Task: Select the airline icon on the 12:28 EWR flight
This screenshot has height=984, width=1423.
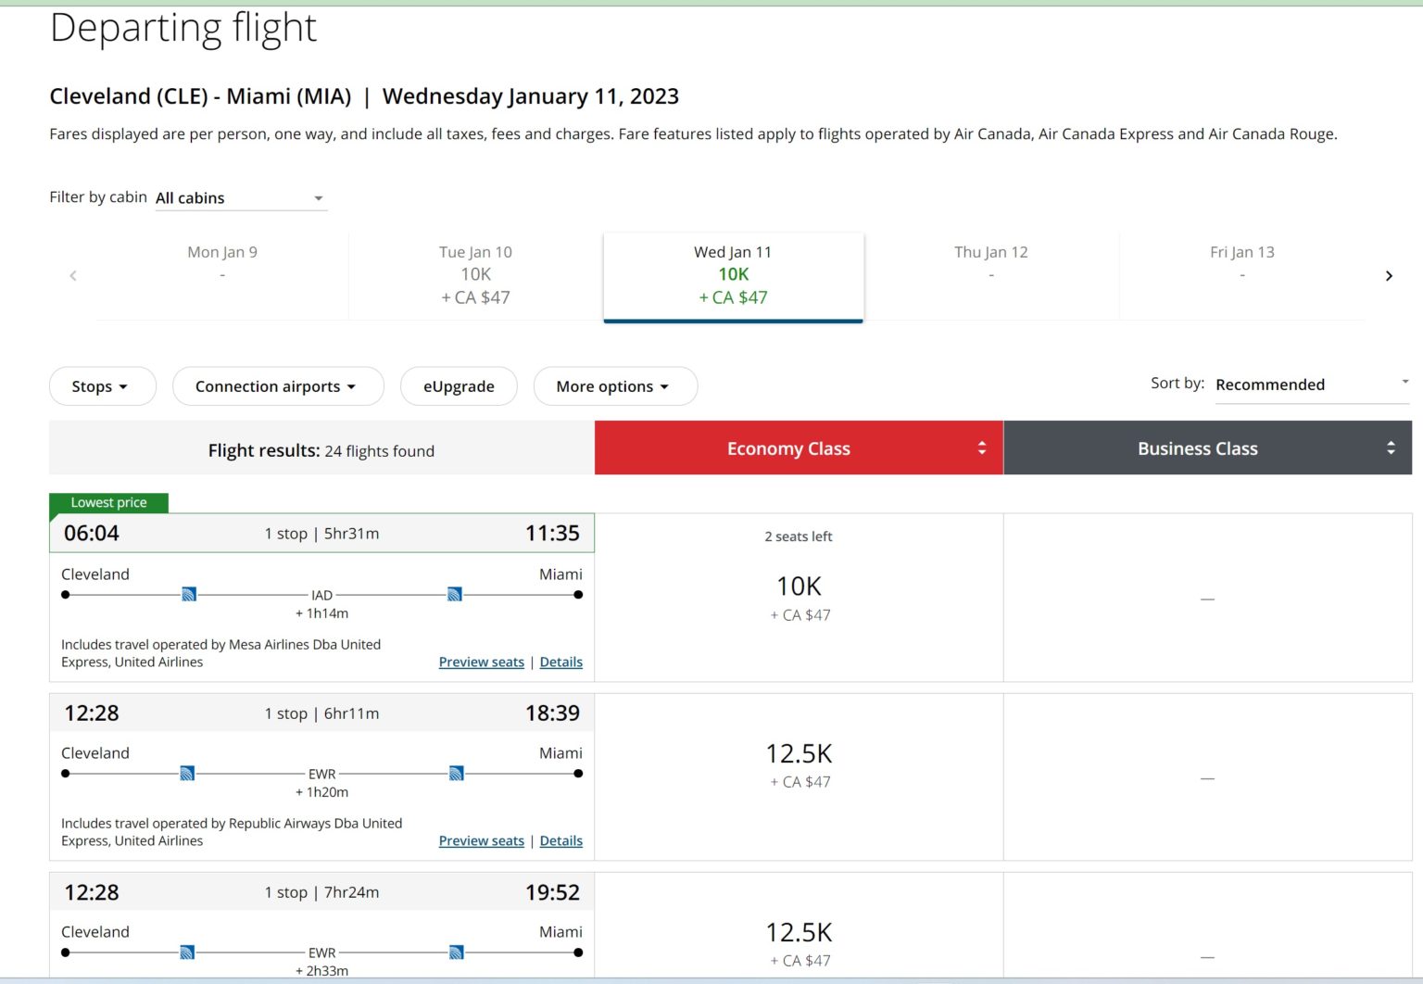Action: (x=188, y=773)
